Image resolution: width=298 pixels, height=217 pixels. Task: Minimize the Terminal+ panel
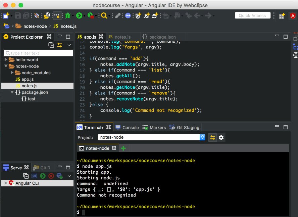277,126
